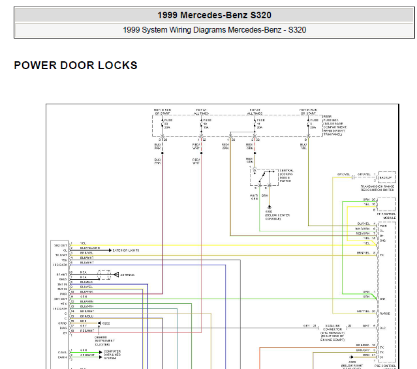Click the 'CAN H' pin label
This screenshot has width=417, height=369.
(x=62, y=357)
